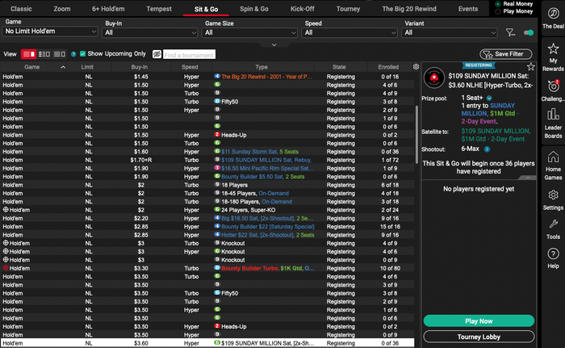This screenshot has height=348, width=565.
Task: Open The Deal from sidebar
Action: (553, 15)
